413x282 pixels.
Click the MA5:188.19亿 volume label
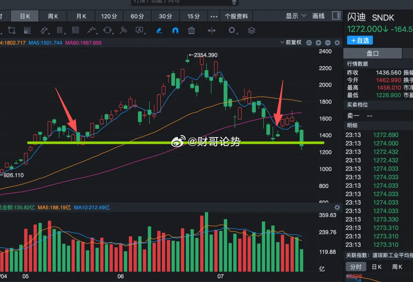pyautogui.click(x=54, y=208)
